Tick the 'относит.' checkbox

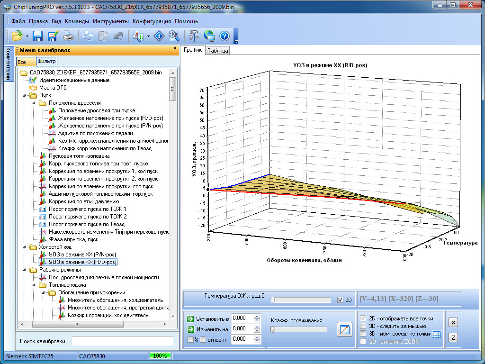click(x=203, y=339)
